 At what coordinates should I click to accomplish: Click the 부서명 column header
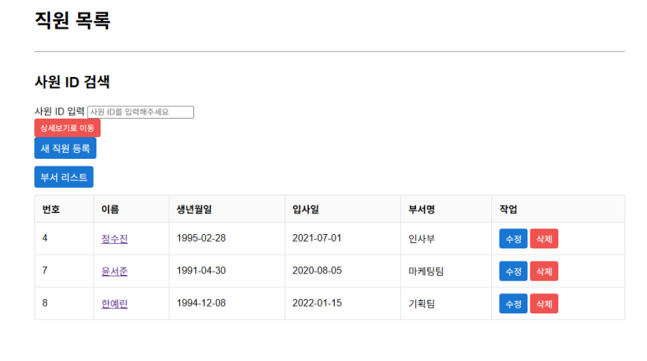pos(422,210)
